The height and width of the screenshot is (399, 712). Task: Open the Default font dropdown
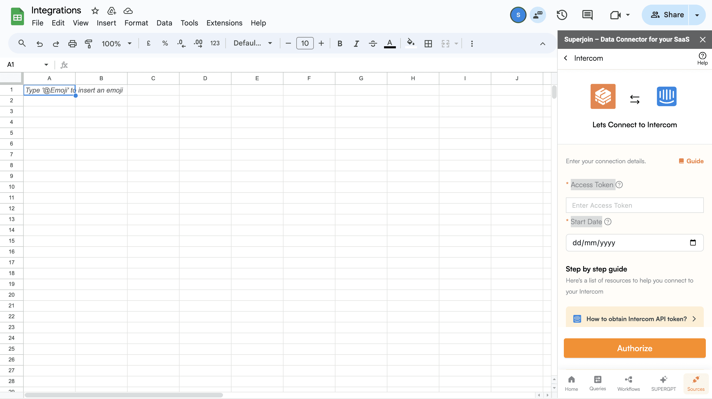253,43
